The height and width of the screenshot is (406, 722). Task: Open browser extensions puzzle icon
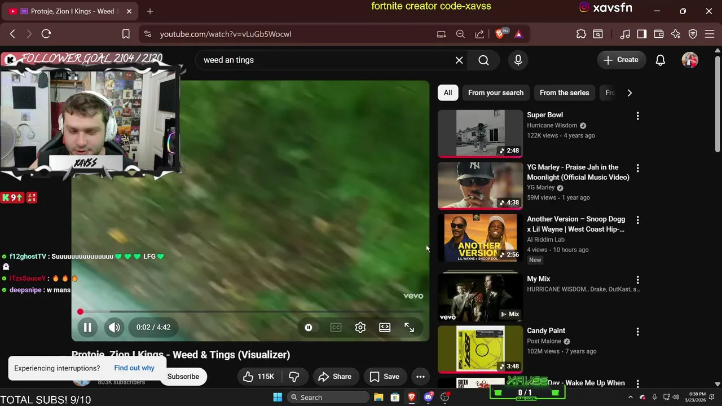click(581, 34)
